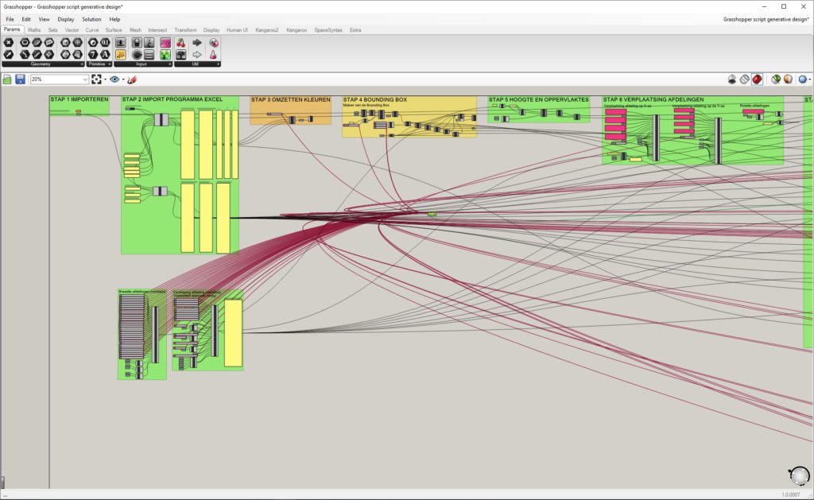814x500 pixels.
Task: Switch to the Kangaroo2 tab
Action: point(267,30)
